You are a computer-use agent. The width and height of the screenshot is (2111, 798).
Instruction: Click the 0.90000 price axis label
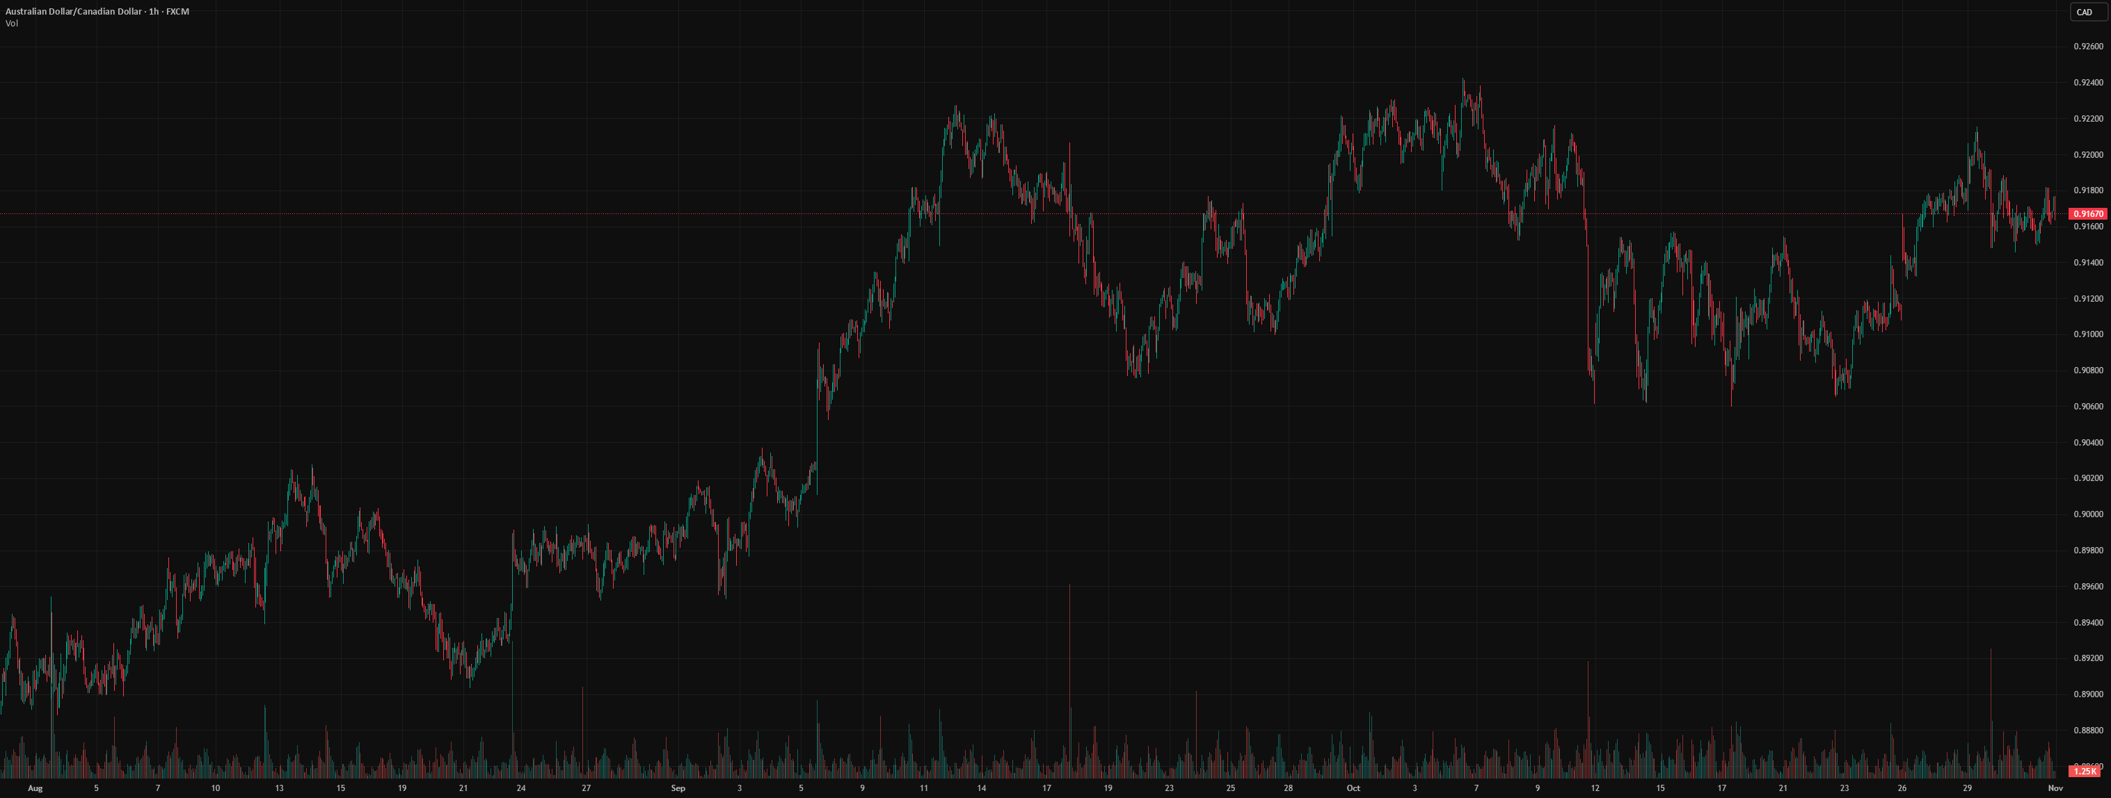(2088, 514)
